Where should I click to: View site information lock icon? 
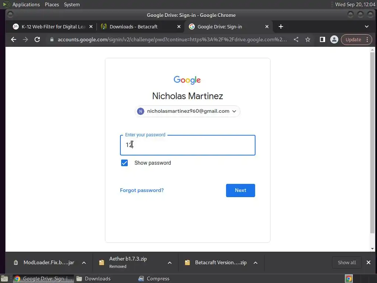pos(52,39)
